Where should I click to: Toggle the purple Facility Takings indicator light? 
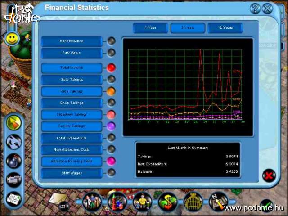[x=111, y=126]
